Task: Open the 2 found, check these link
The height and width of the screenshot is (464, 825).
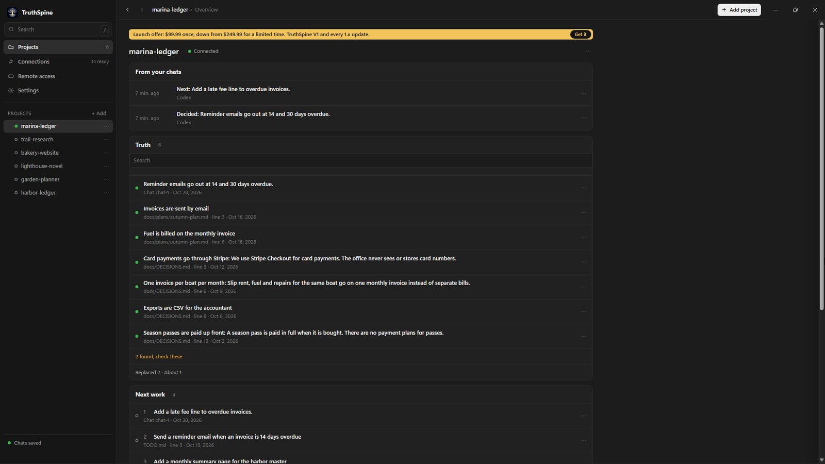Action: 159,357
